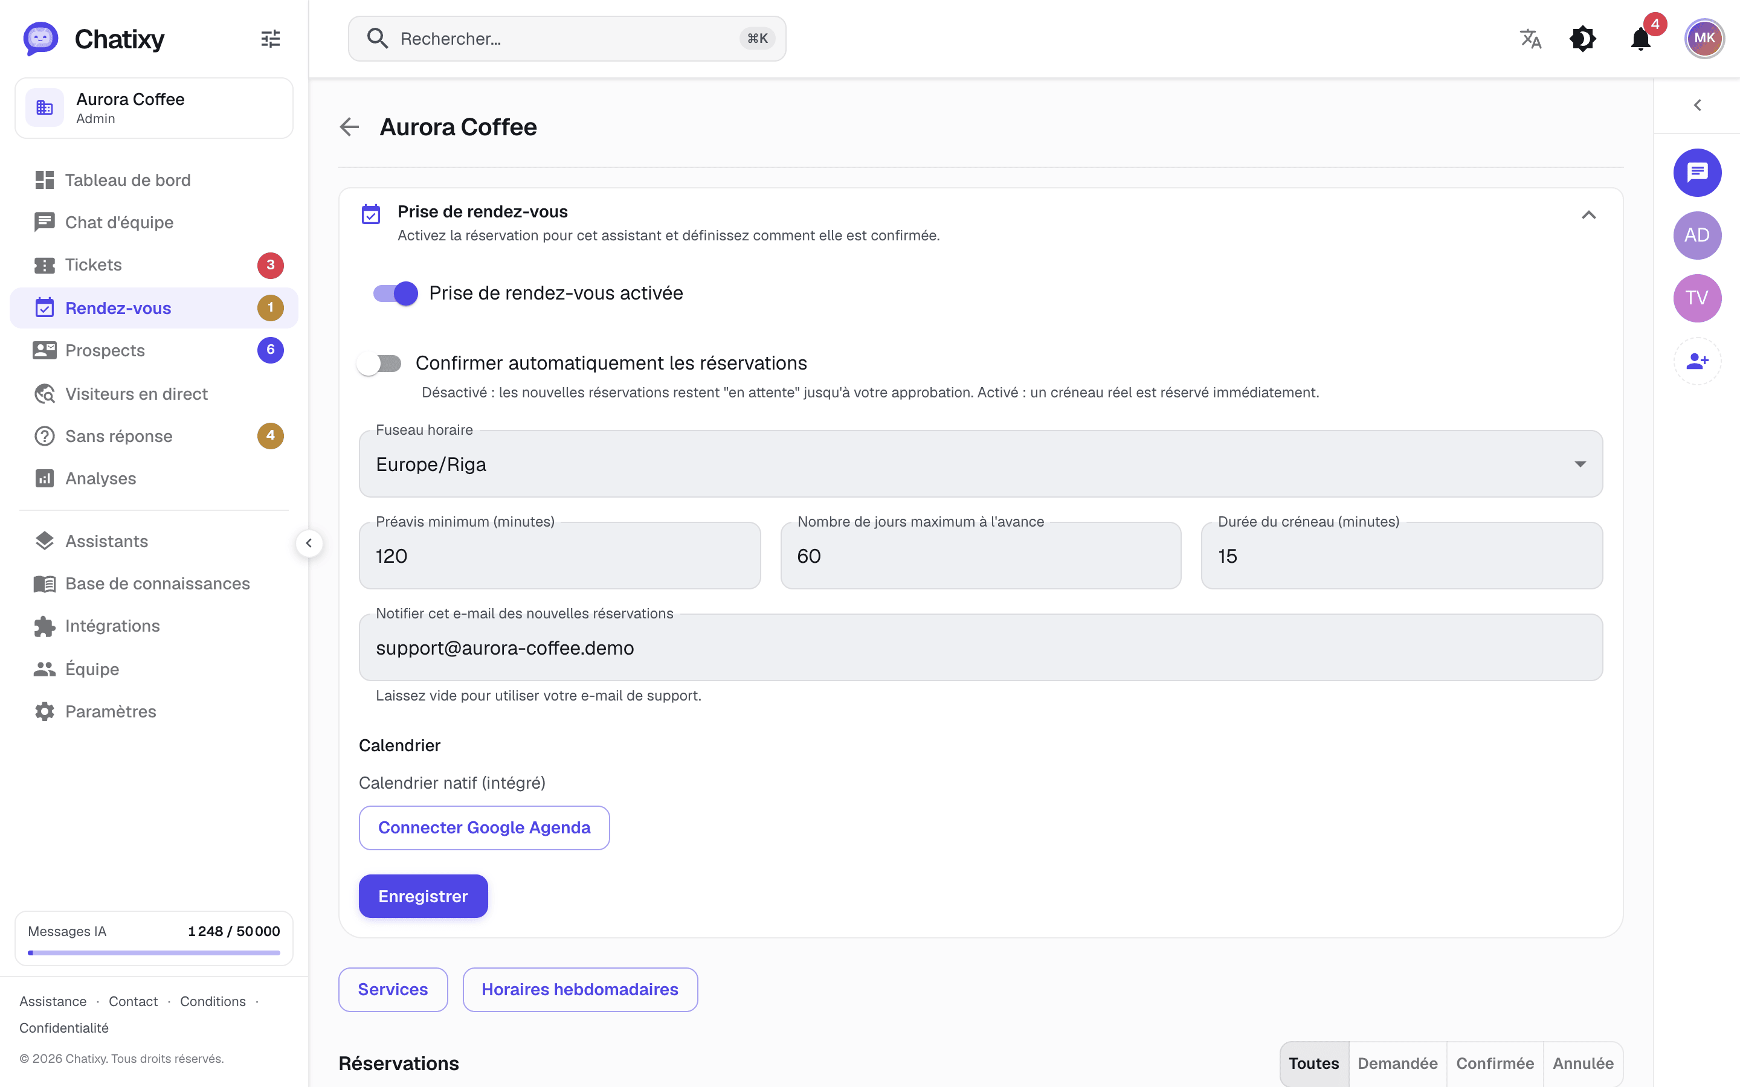Click the "Calendrier natif (intégré)" text
1740x1087 pixels.
pyautogui.click(x=453, y=783)
